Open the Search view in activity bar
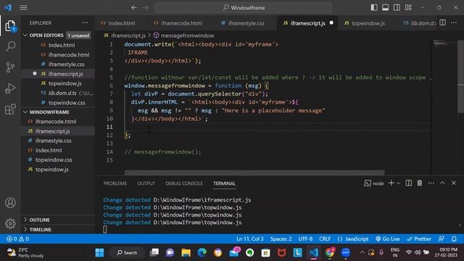Viewport: 464px width, 261px height. point(10,46)
